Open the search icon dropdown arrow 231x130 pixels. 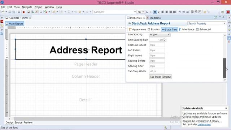(x=49, y=12)
